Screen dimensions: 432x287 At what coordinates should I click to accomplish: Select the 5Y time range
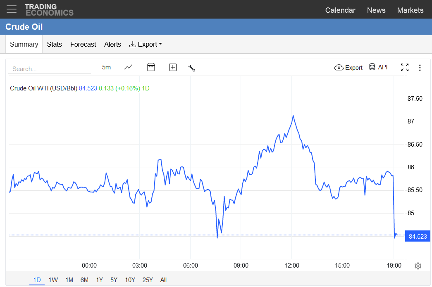[114, 280]
